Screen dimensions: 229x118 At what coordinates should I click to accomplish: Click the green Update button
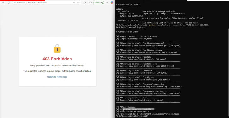point(99,3)
